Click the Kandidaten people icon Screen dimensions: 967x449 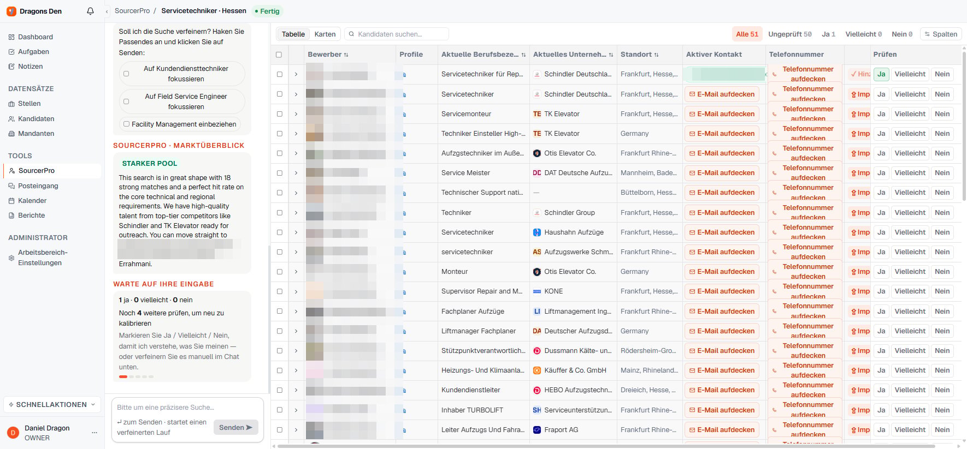tap(11, 119)
